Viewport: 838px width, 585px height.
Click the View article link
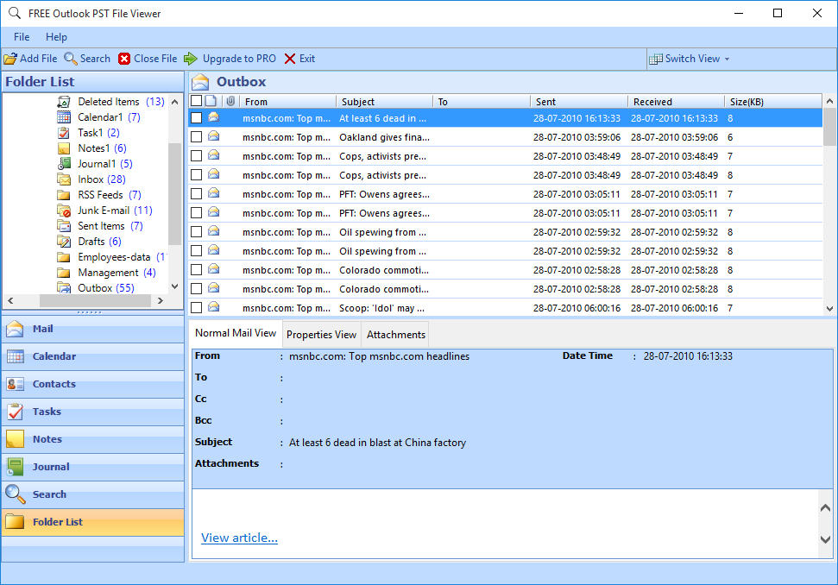coord(238,538)
